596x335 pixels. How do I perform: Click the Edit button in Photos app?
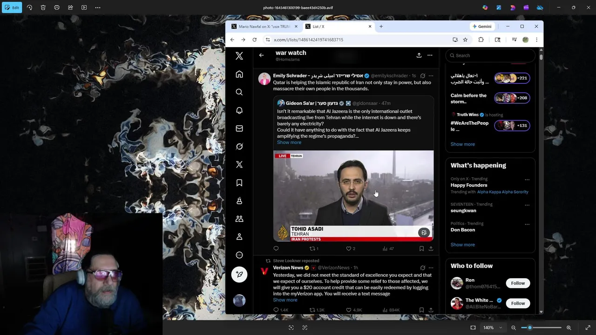pos(12,7)
